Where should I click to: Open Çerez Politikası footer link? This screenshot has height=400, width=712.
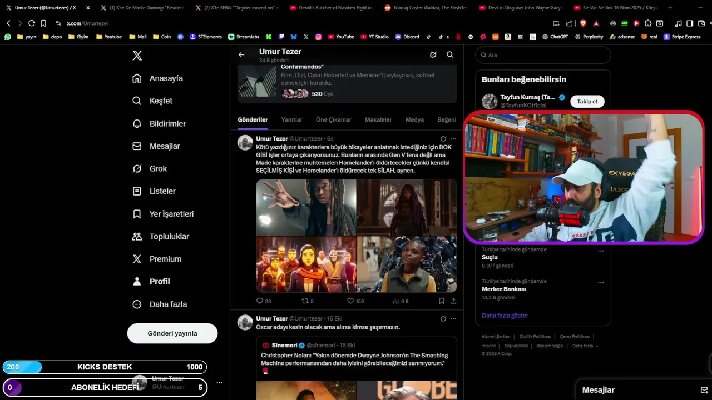(x=575, y=337)
